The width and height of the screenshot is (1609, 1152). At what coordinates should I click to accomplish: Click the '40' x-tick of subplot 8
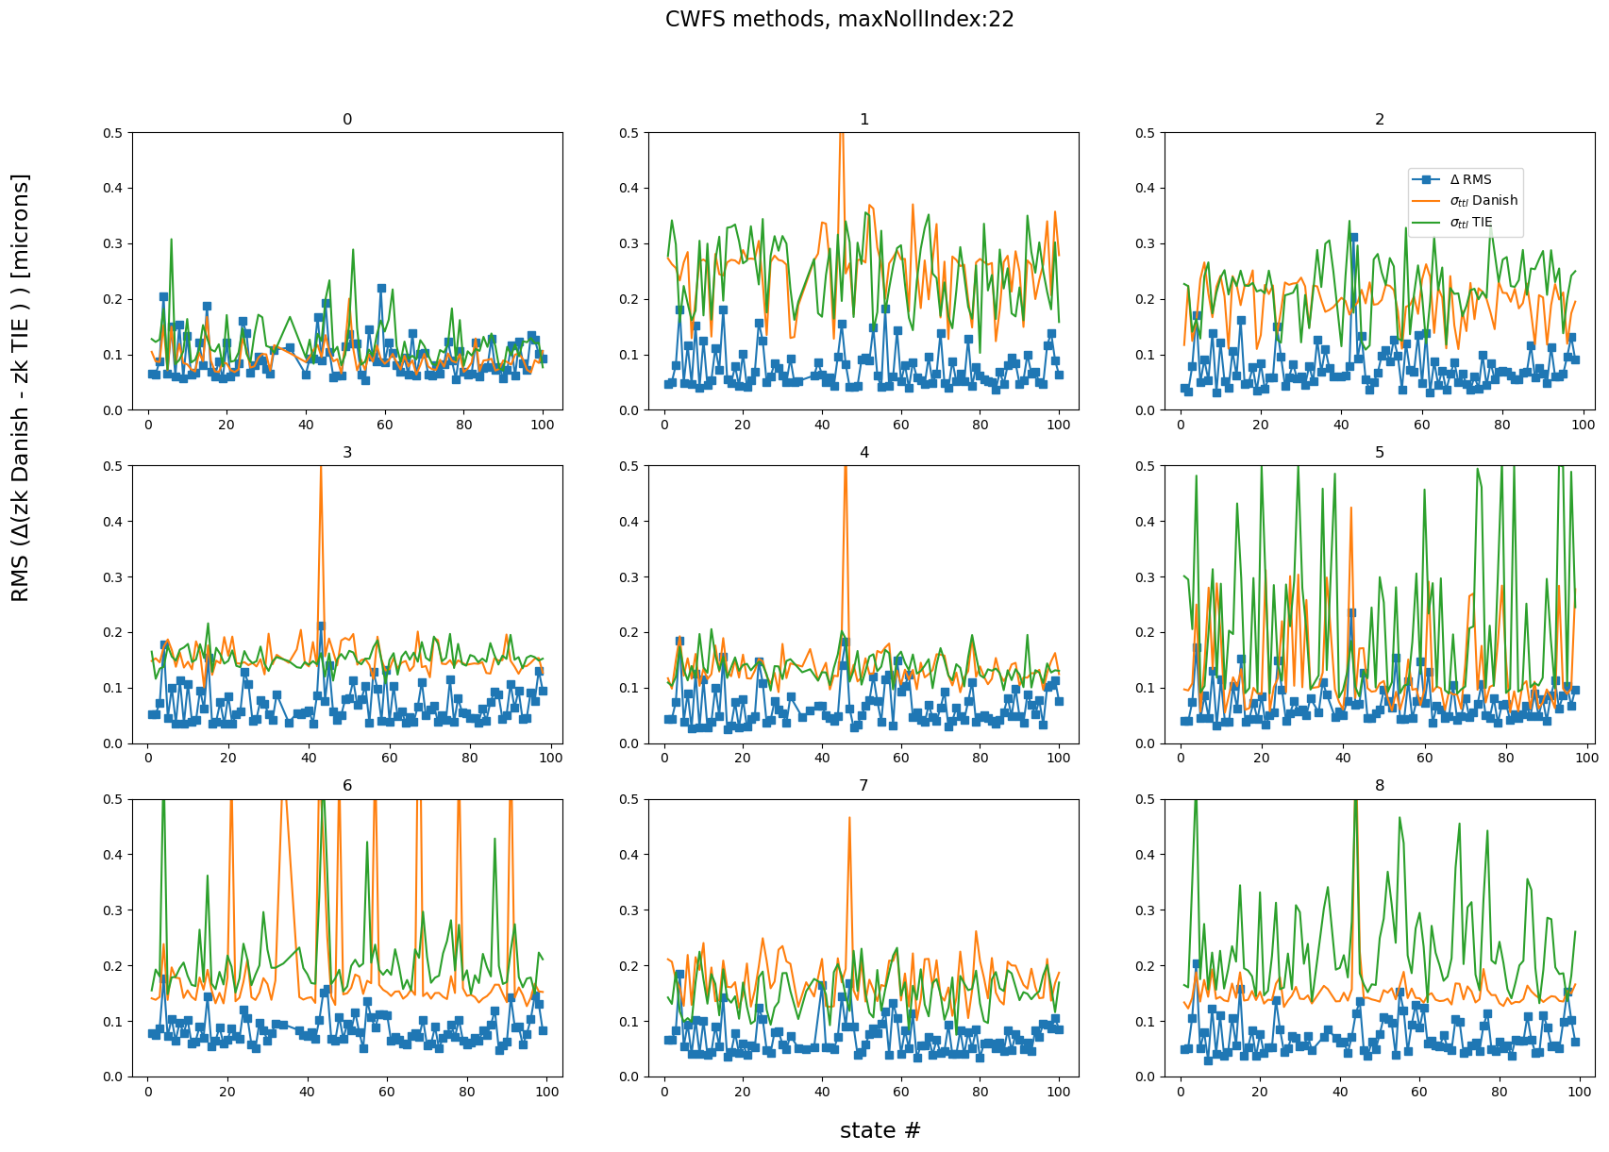tap(1341, 1092)
